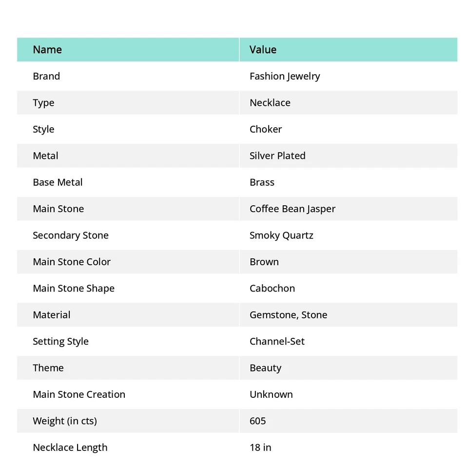Select the Gemstone, Stone material value
468x468 pixels.
point(288,315)
